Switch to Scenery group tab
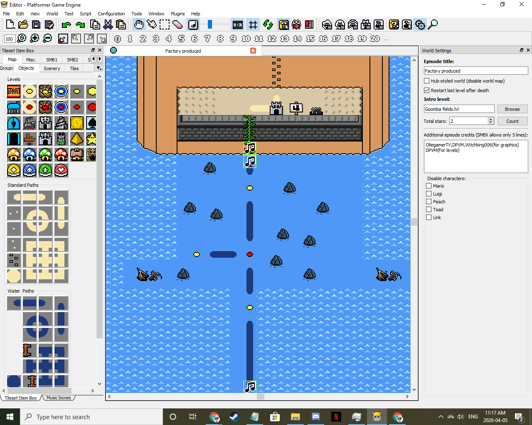The width and height of the screenshot is (532, 425). click(52, 68)
